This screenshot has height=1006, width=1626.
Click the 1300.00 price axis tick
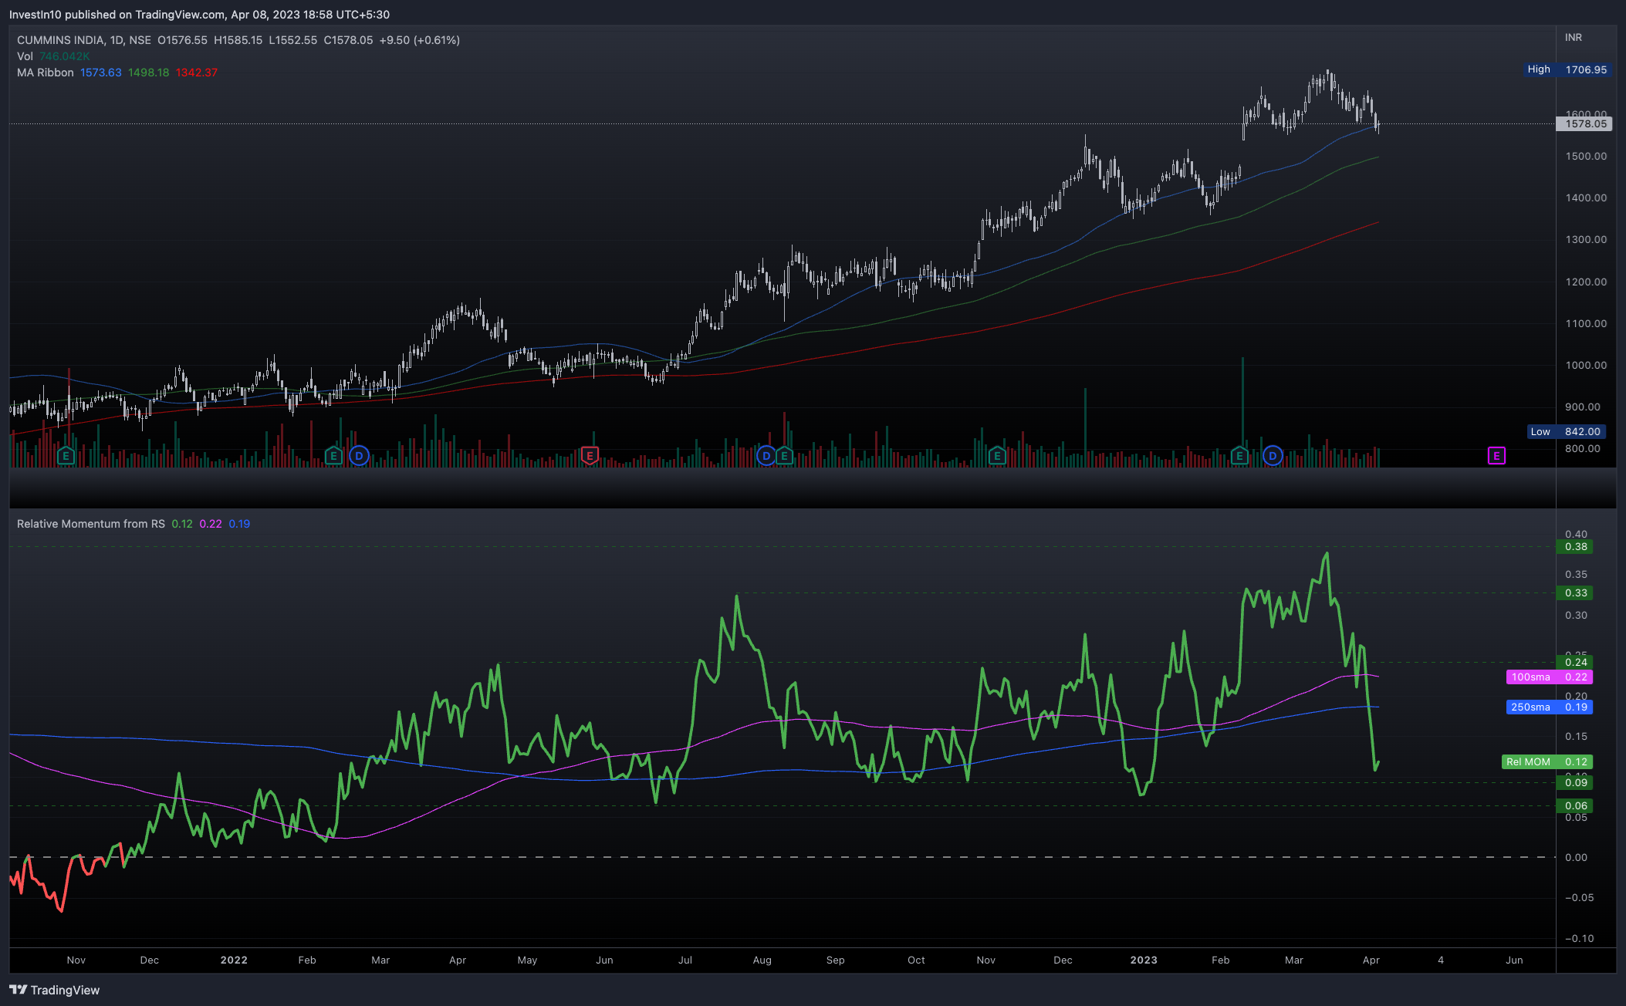pos(1586,240)
